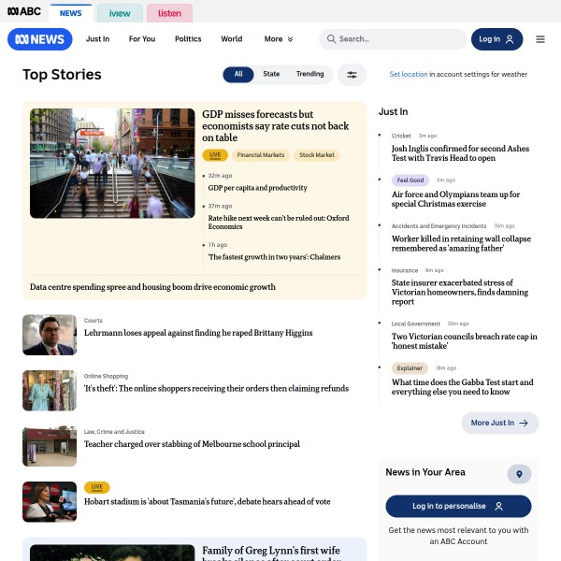
Task: Open the Politics menu item
Action: (x=188, y=39)
